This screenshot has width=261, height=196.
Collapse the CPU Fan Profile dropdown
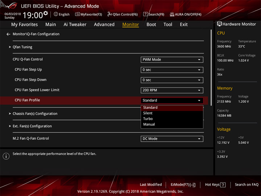tap(172, 100)
